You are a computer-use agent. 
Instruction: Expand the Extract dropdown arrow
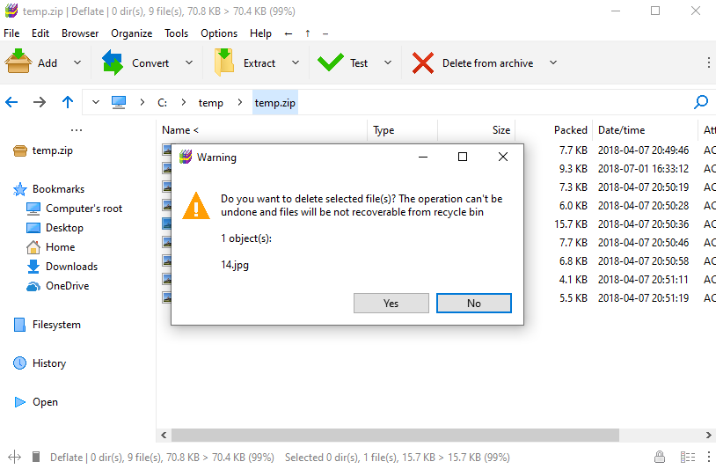[295, 62]
